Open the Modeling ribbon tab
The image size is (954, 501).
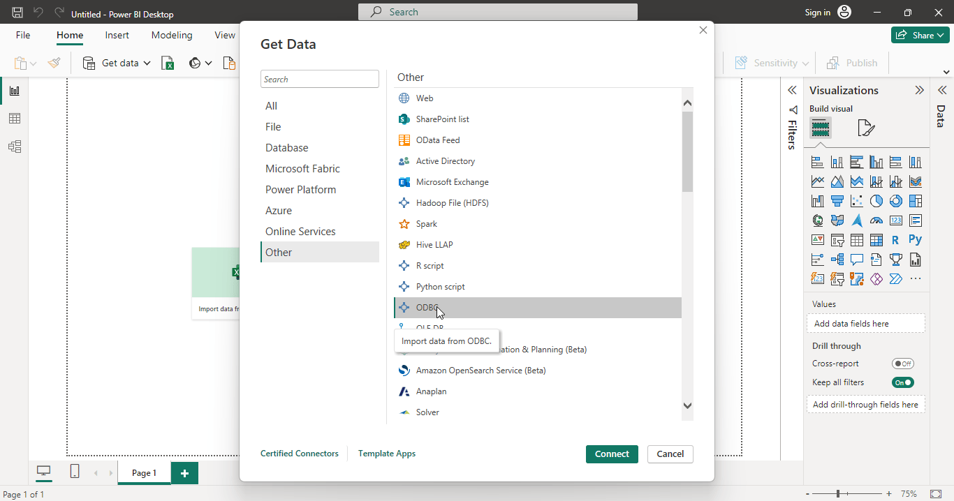point(172,35)
